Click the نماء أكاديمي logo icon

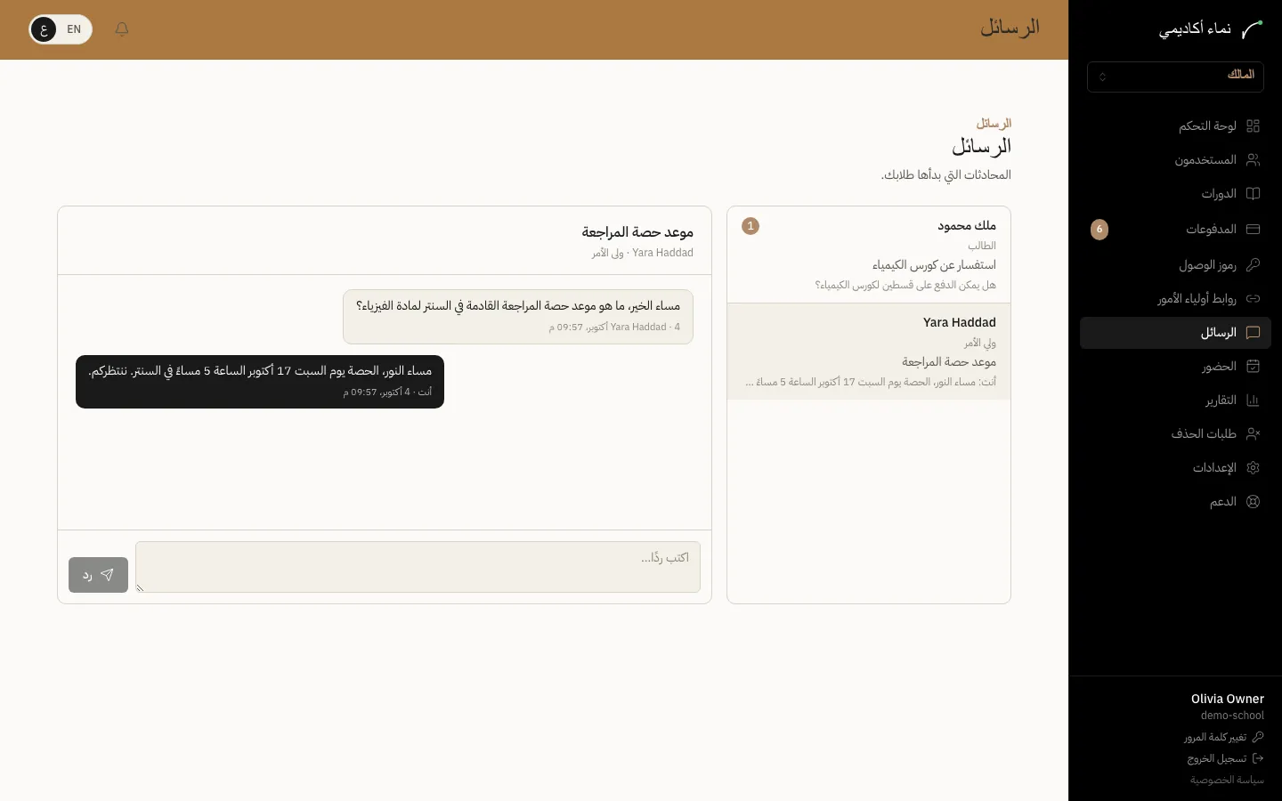(x=1253, y=29)
